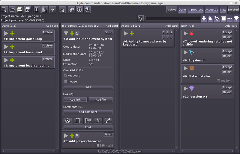Click red bug icon on card #7

[x=191, y=33]
